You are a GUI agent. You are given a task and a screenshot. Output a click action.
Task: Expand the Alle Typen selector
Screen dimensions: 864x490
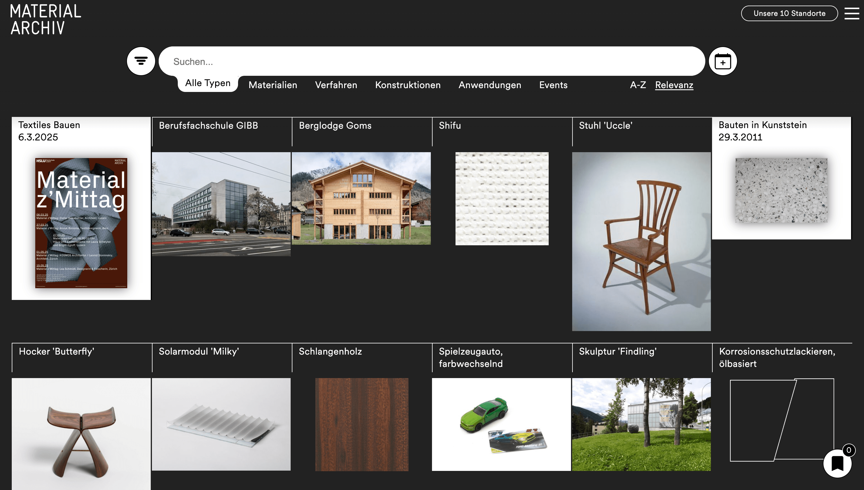click(x=207, y=83)
